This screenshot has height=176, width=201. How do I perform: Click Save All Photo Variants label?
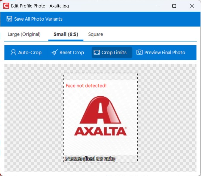(x=38, y=19)
